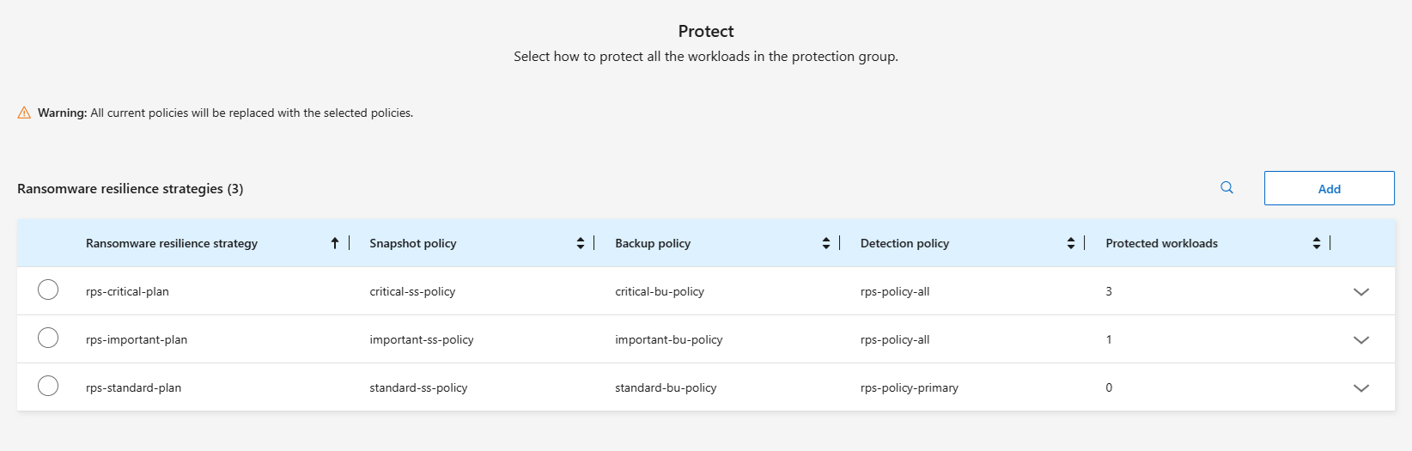Click the critical-ss-policy cell text
The width and height of the screenshot is (1412, 451).
click(412, 291)
